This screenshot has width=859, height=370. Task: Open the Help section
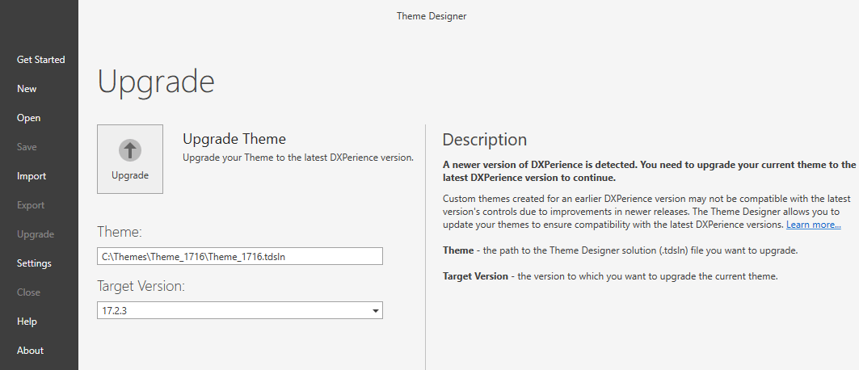27,322
